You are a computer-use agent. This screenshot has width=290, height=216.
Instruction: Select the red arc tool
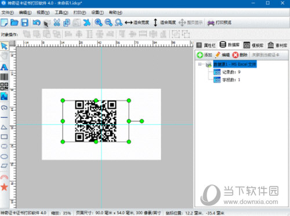coord(4,177)
